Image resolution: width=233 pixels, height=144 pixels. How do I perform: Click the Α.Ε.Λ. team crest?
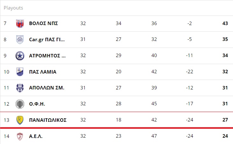pyautogui.click(x=20, y=136)
